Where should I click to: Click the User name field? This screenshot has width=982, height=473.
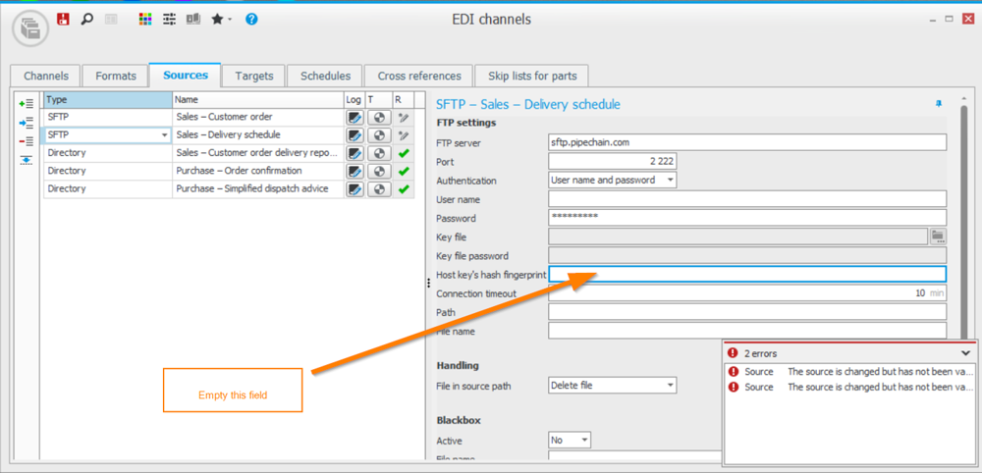(747, 199)
